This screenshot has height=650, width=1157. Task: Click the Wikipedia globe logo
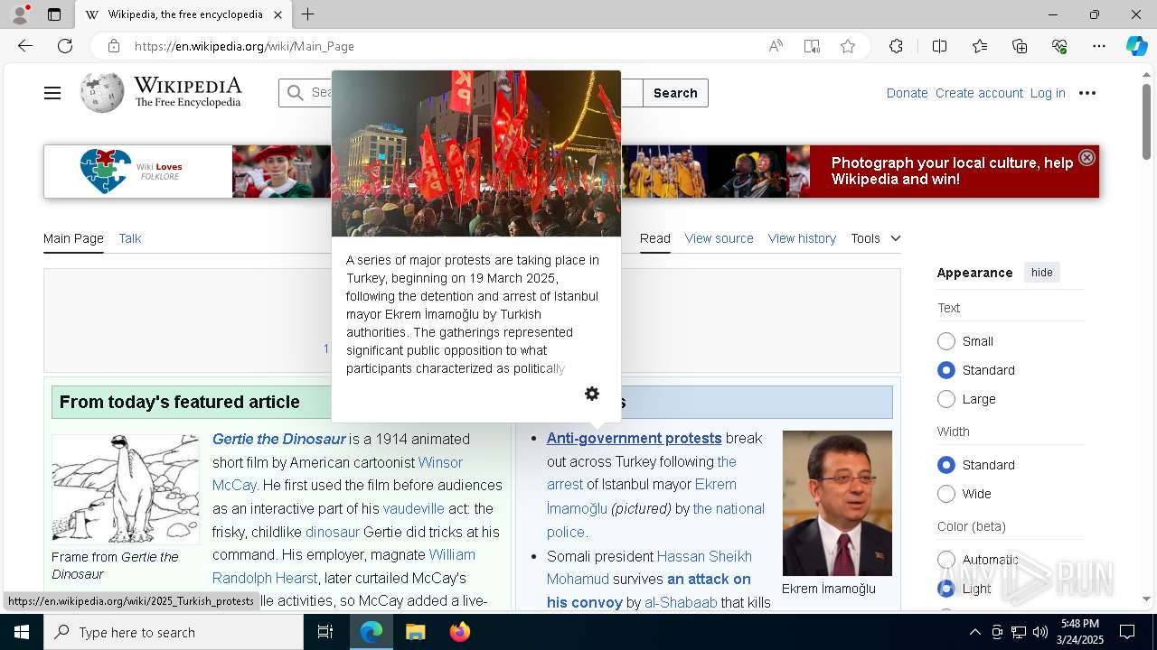(101, 93)
